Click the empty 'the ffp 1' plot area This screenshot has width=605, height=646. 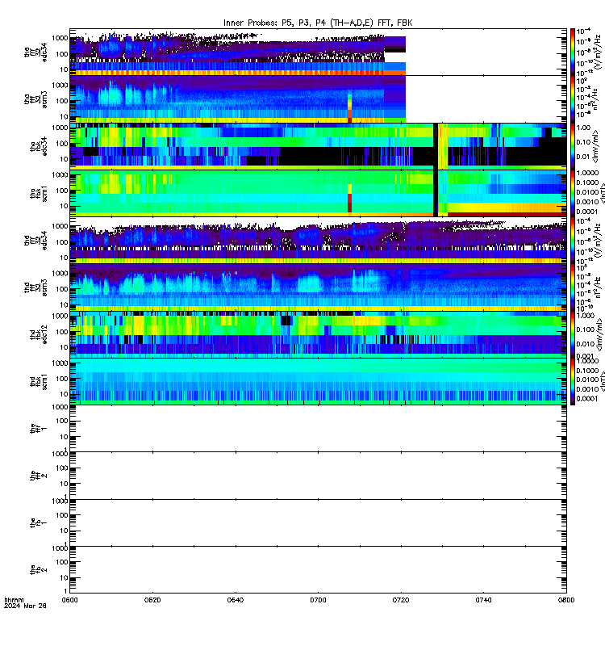tap(318, 429)
